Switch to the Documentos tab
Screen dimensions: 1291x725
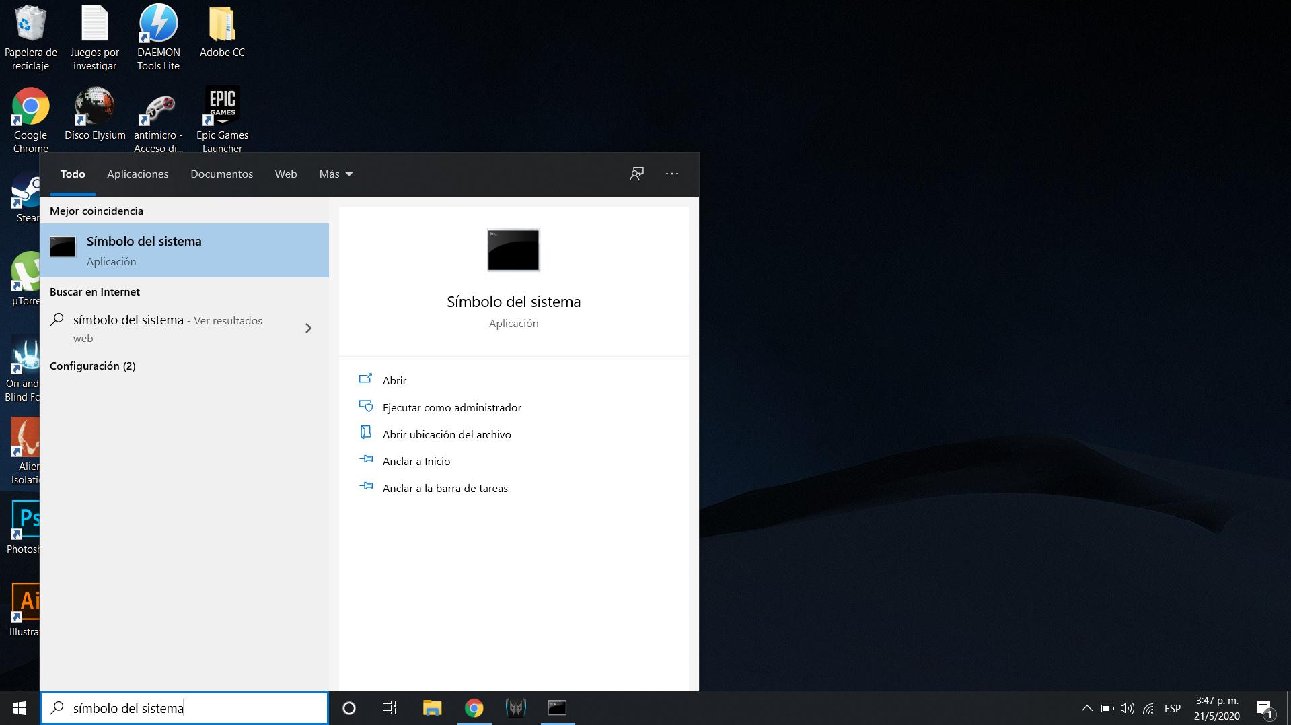click(x=221, y=174)
